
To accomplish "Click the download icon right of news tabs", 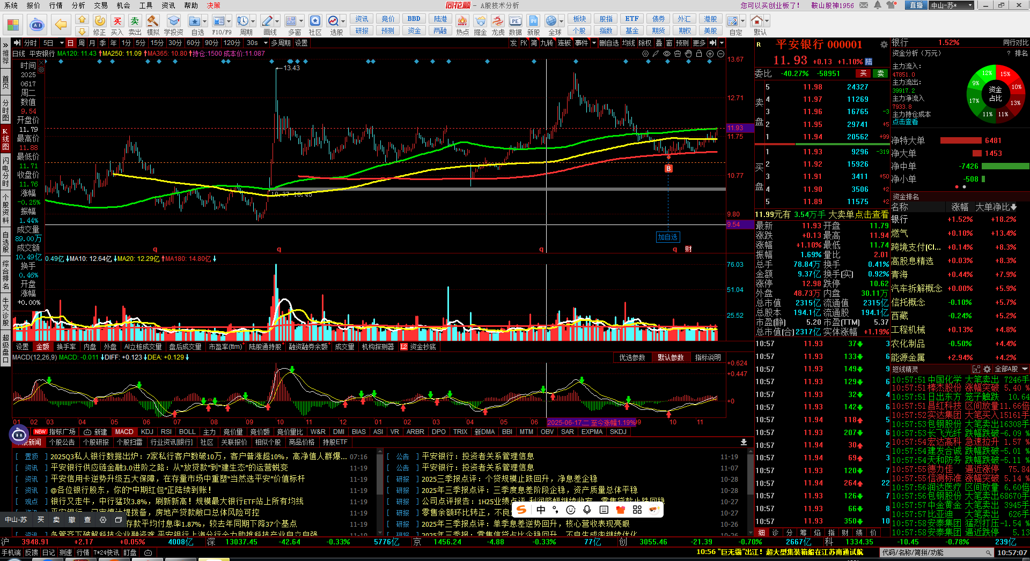I will [x=744, y=442].
